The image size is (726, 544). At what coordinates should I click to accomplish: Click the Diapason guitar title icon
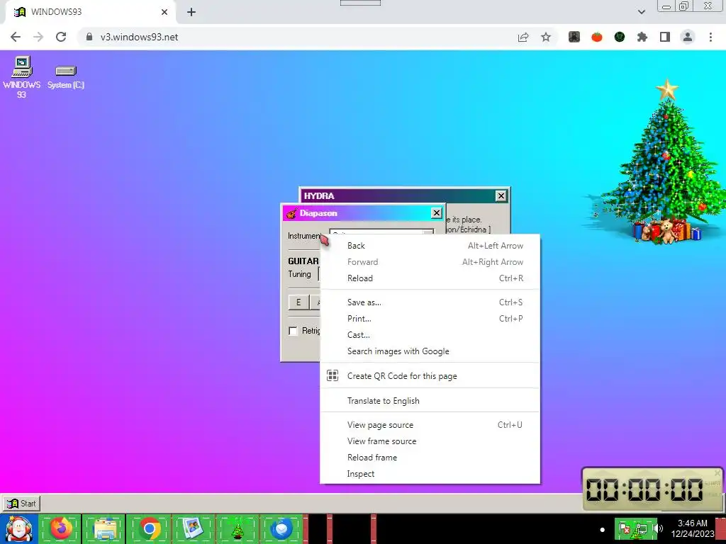291,213
